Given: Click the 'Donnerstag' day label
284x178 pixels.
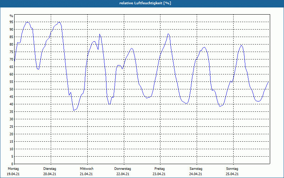Looking at the screenshot, I should pyautogui.click(x=122, y=169).
